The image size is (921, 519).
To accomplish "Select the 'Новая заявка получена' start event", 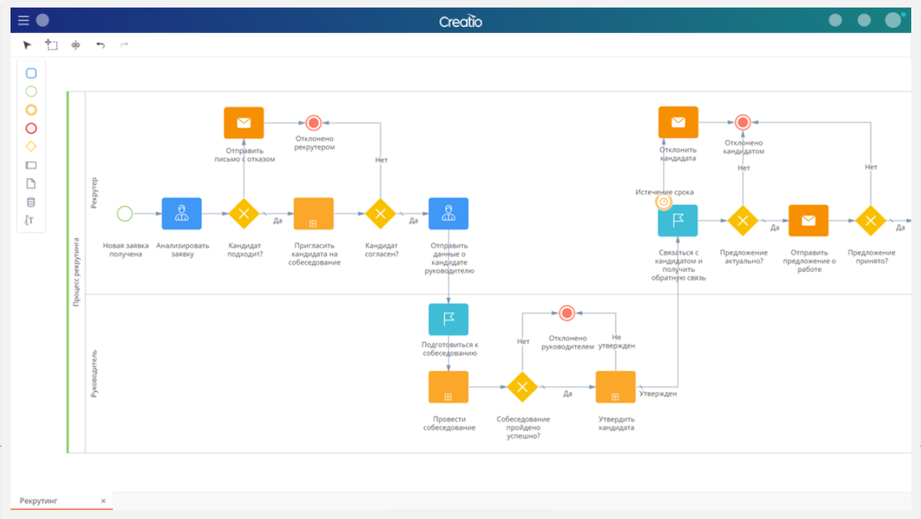I will [125, 213].
